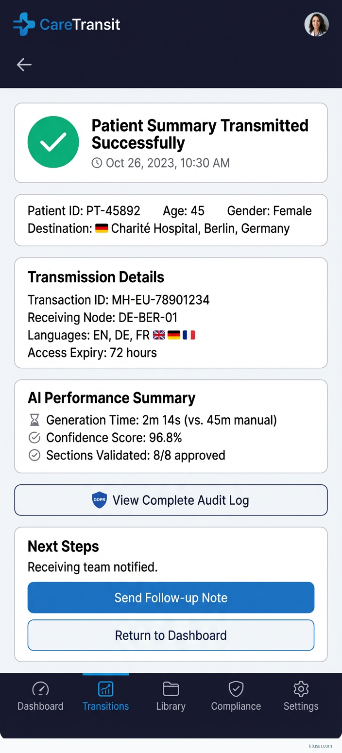Click the GDPR shield icon
Screen dimensions: 342x753
click(x=100, y=500)
